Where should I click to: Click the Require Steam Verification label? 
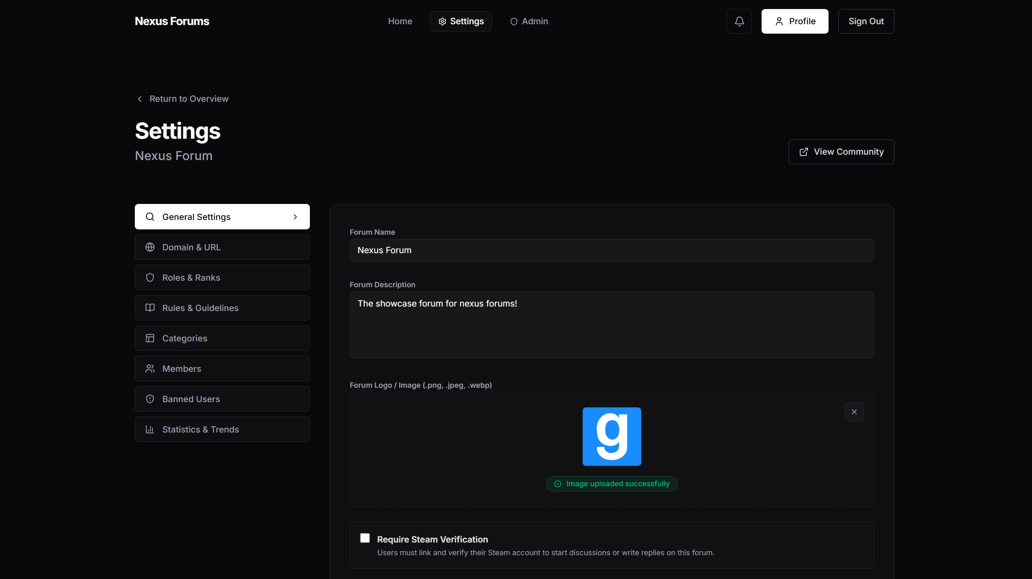[432, 540]
